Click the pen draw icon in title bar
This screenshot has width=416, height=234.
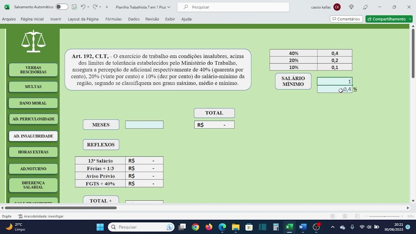point(366,7)
